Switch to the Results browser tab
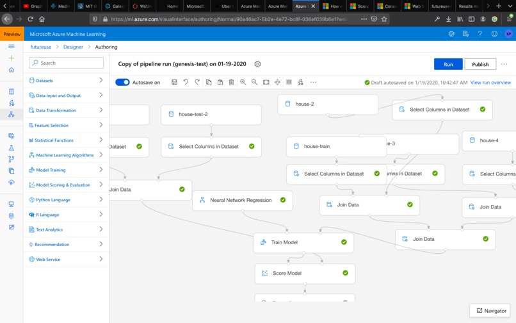Screen dimensions: 516x323 [467, 6]
